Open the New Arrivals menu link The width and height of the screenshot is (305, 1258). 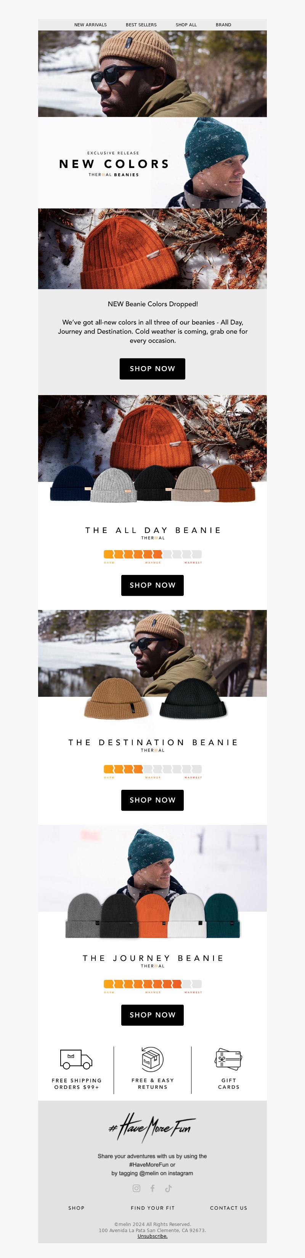coord(90,24)
